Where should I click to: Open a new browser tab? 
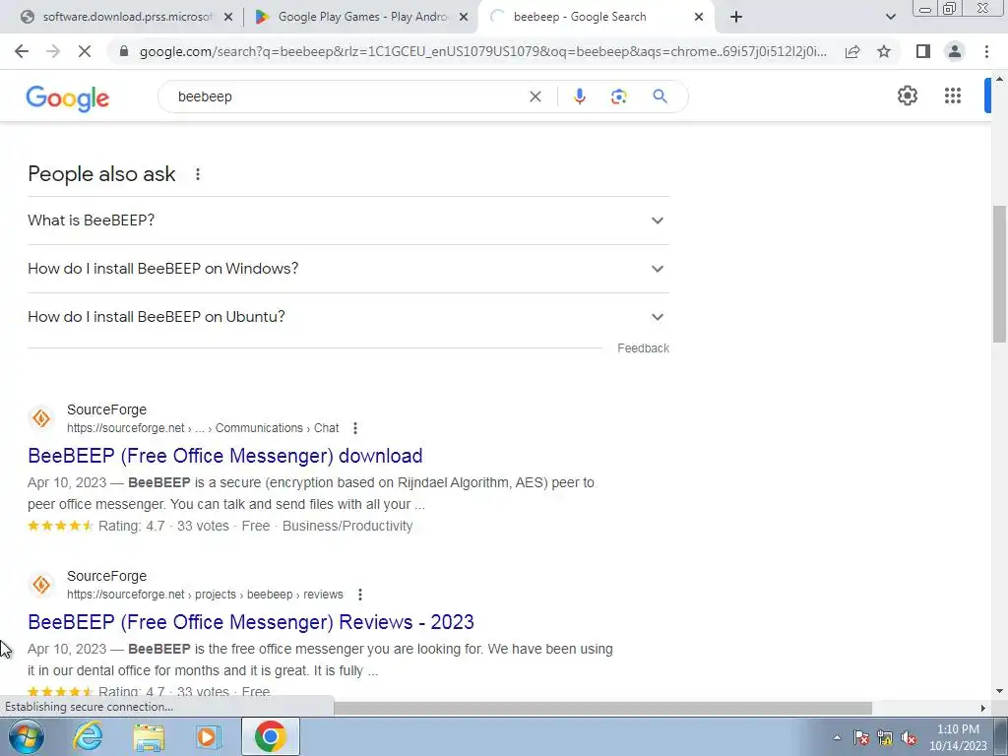736,18
